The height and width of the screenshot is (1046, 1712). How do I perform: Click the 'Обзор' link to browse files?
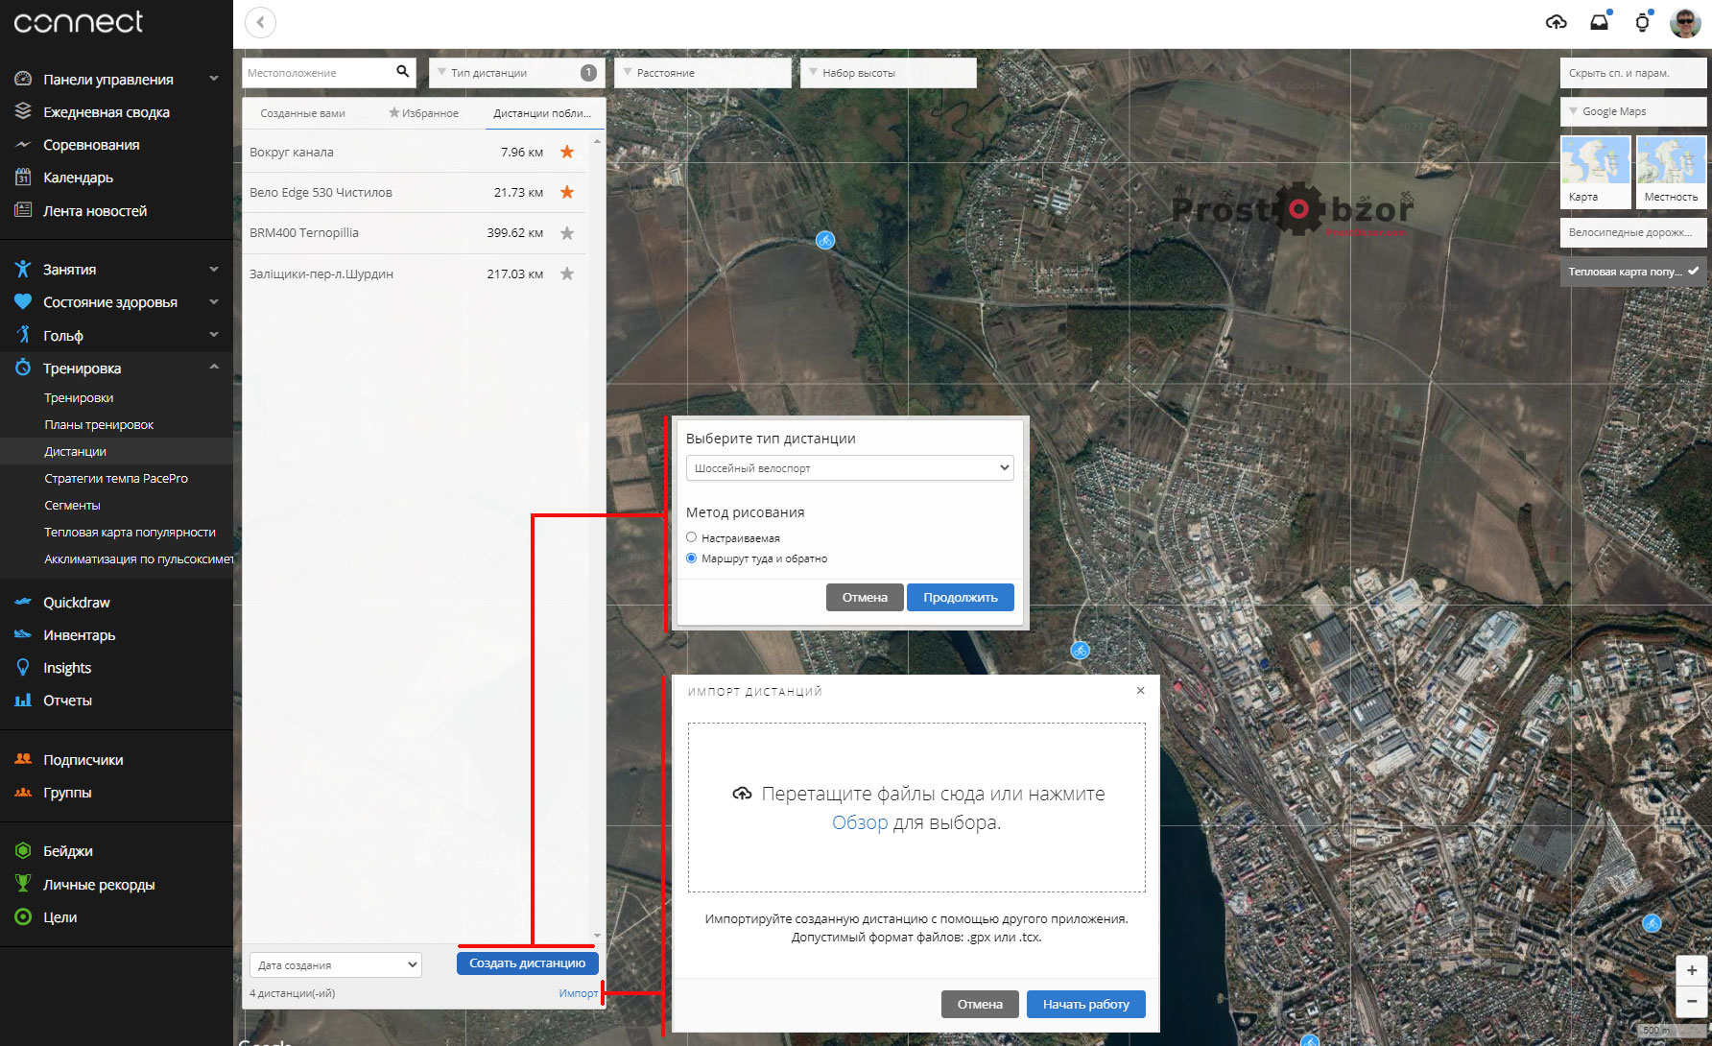pos(860,822)
